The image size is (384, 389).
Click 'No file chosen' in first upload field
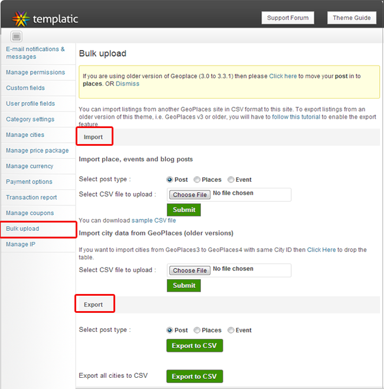pos(233,193)
